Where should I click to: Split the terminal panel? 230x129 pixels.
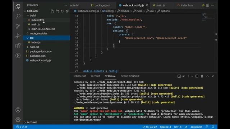(197, 76)
